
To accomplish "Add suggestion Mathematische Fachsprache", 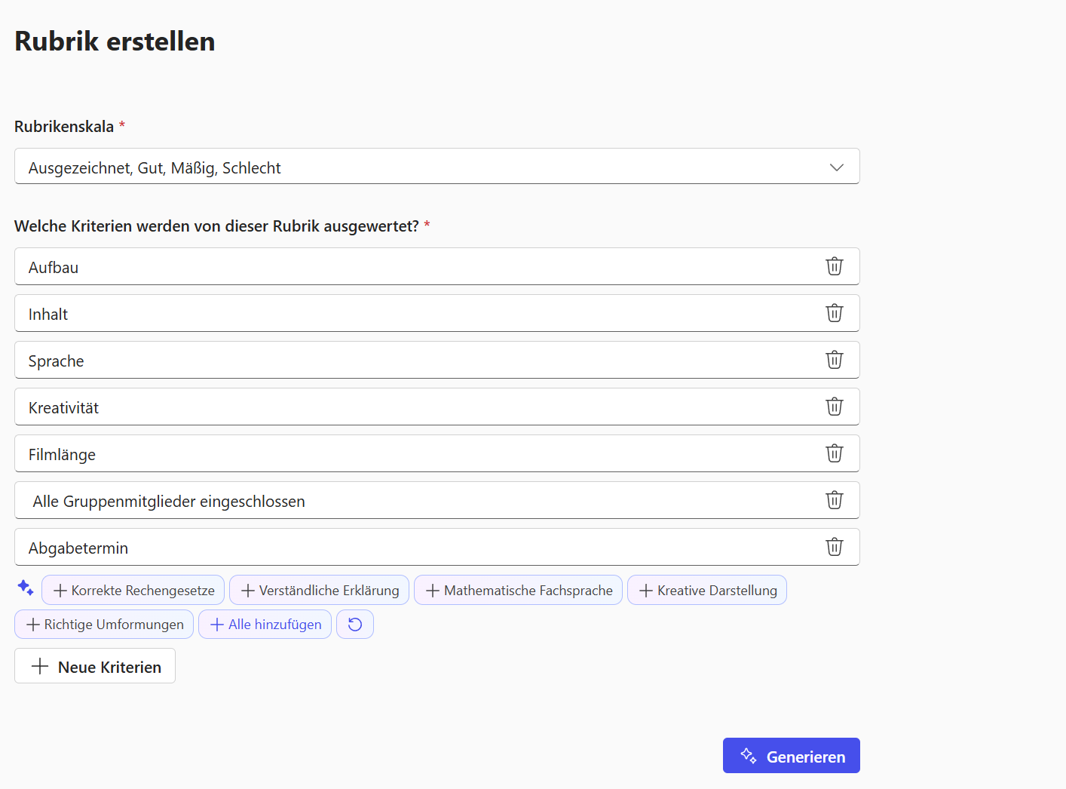I will (x=519, y=591).
